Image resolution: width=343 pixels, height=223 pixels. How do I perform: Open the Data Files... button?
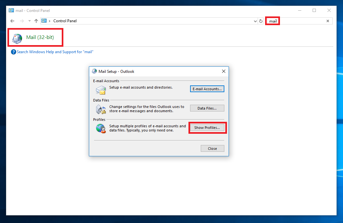pyautogui.click(x=207, y=108)
